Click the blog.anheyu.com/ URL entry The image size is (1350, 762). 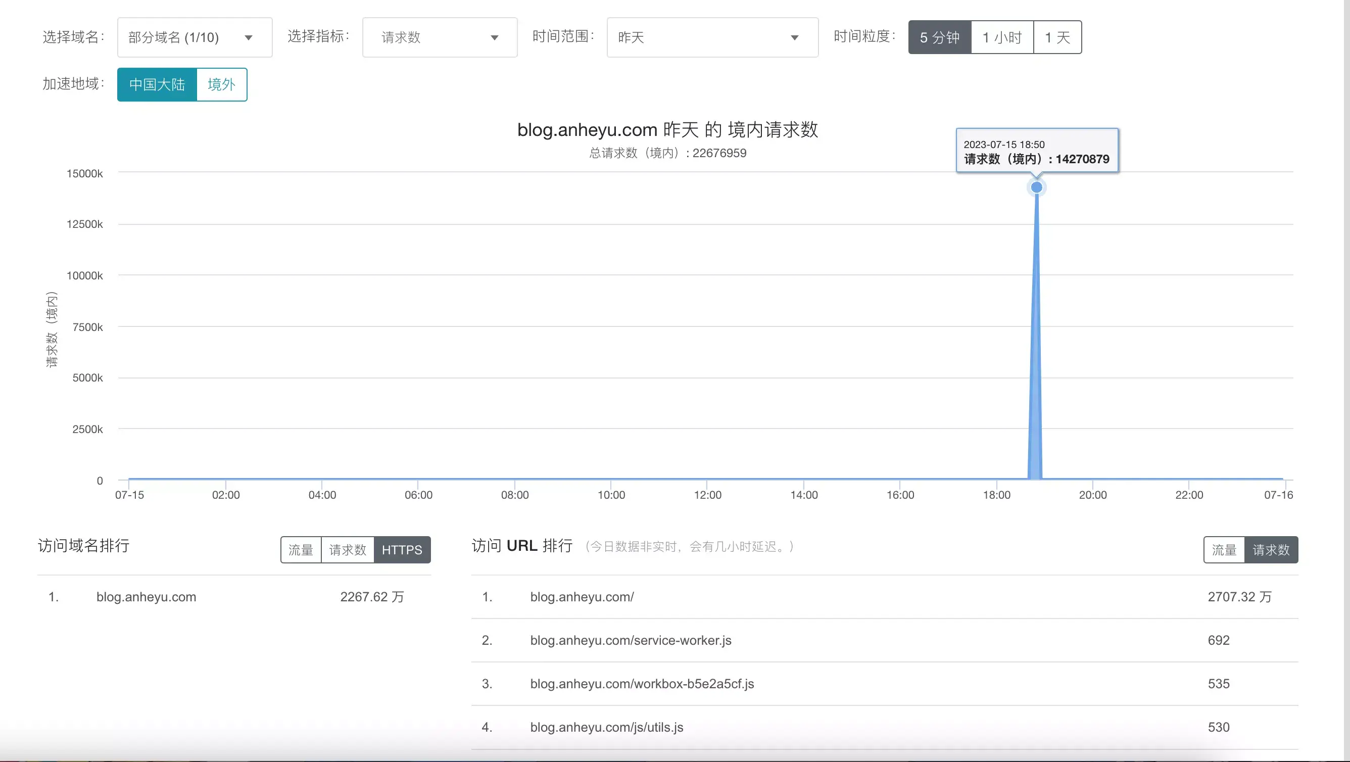point(582,597)
